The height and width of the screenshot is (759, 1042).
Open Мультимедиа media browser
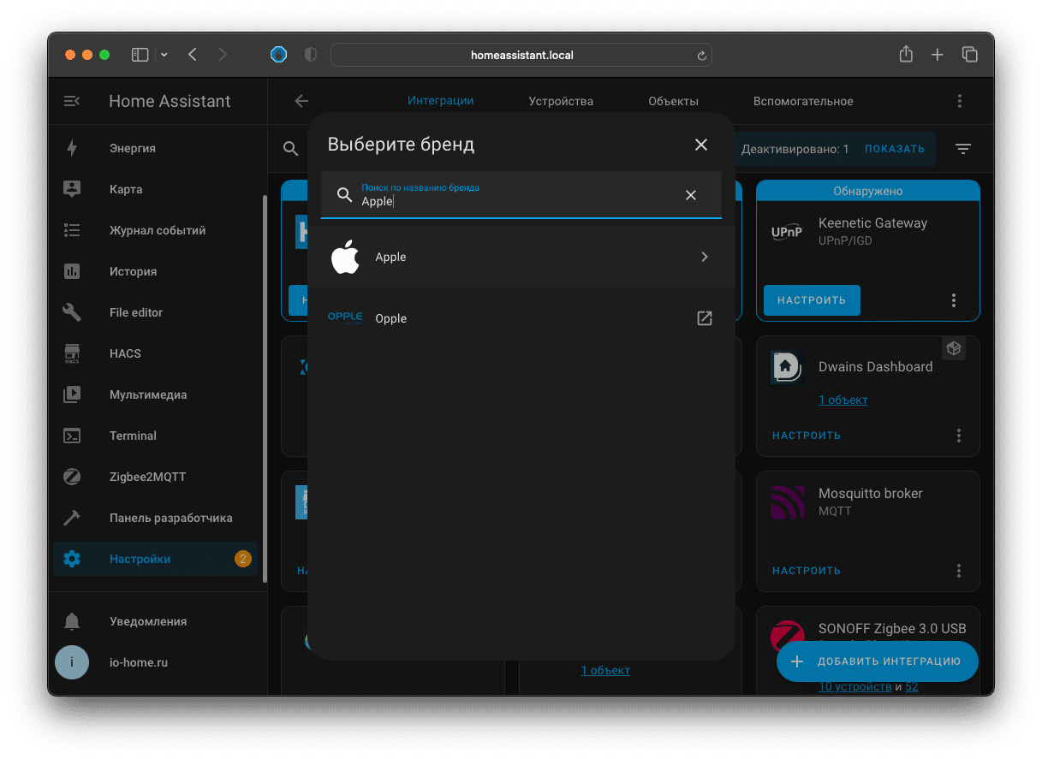tap(155, 394)
